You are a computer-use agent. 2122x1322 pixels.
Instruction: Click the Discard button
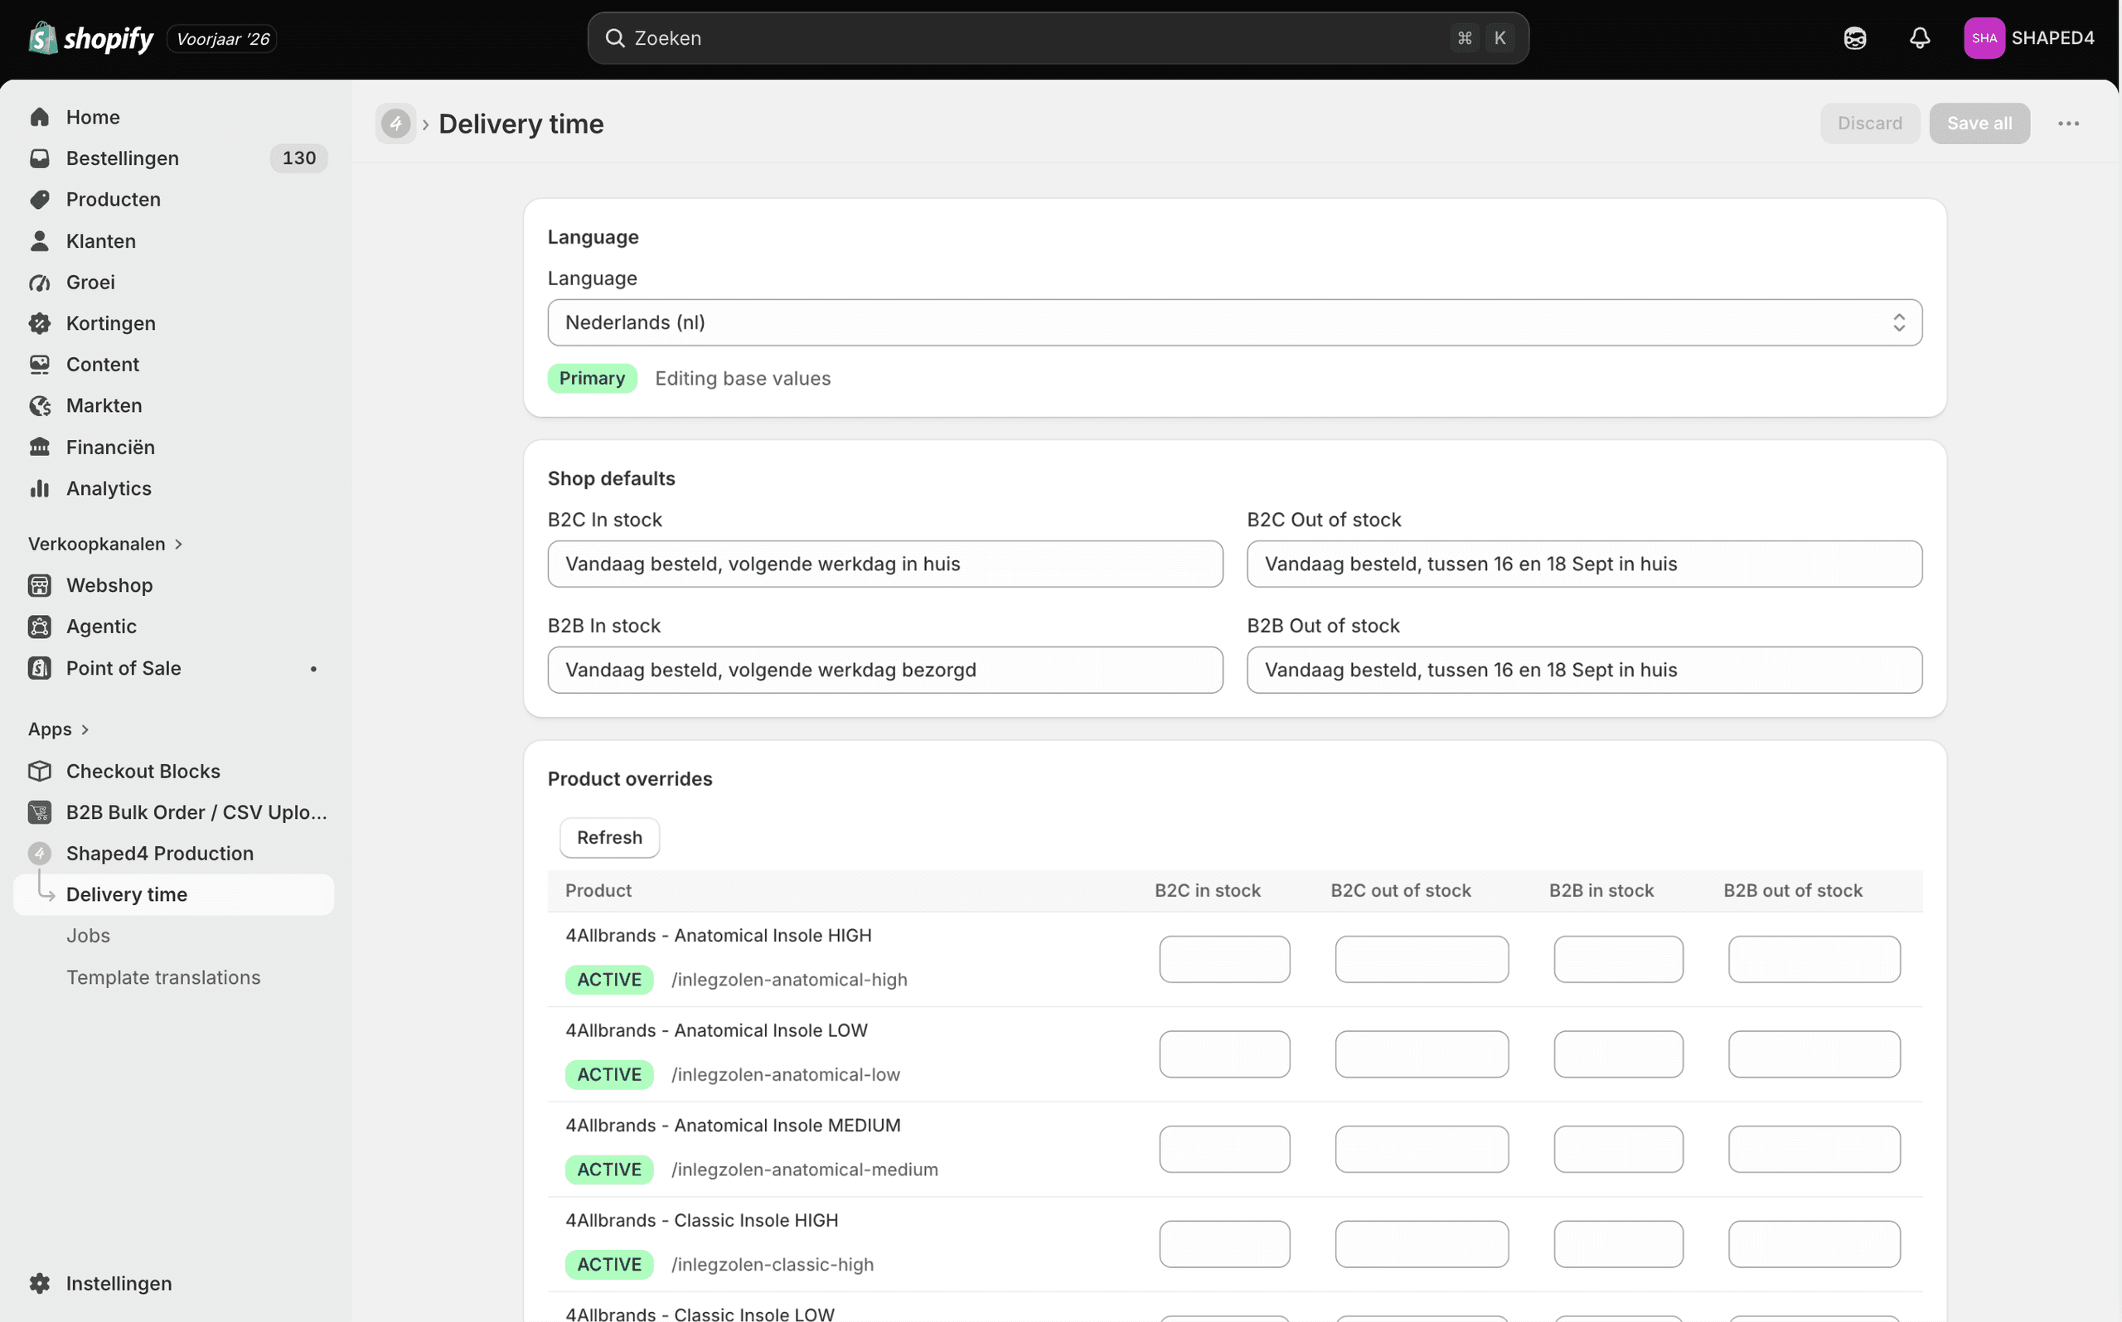[1869, 123]
